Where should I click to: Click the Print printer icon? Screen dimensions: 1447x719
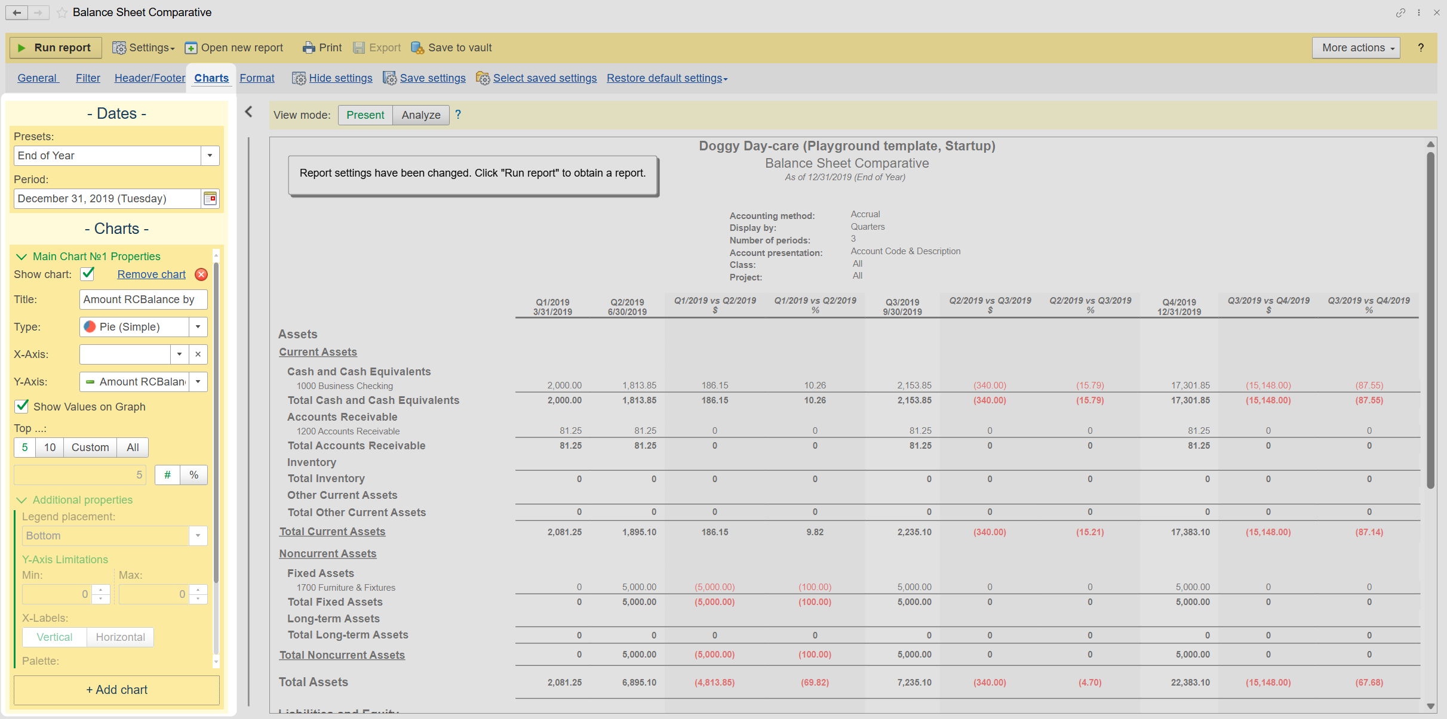pyautogui.click(x=308, y=48)
